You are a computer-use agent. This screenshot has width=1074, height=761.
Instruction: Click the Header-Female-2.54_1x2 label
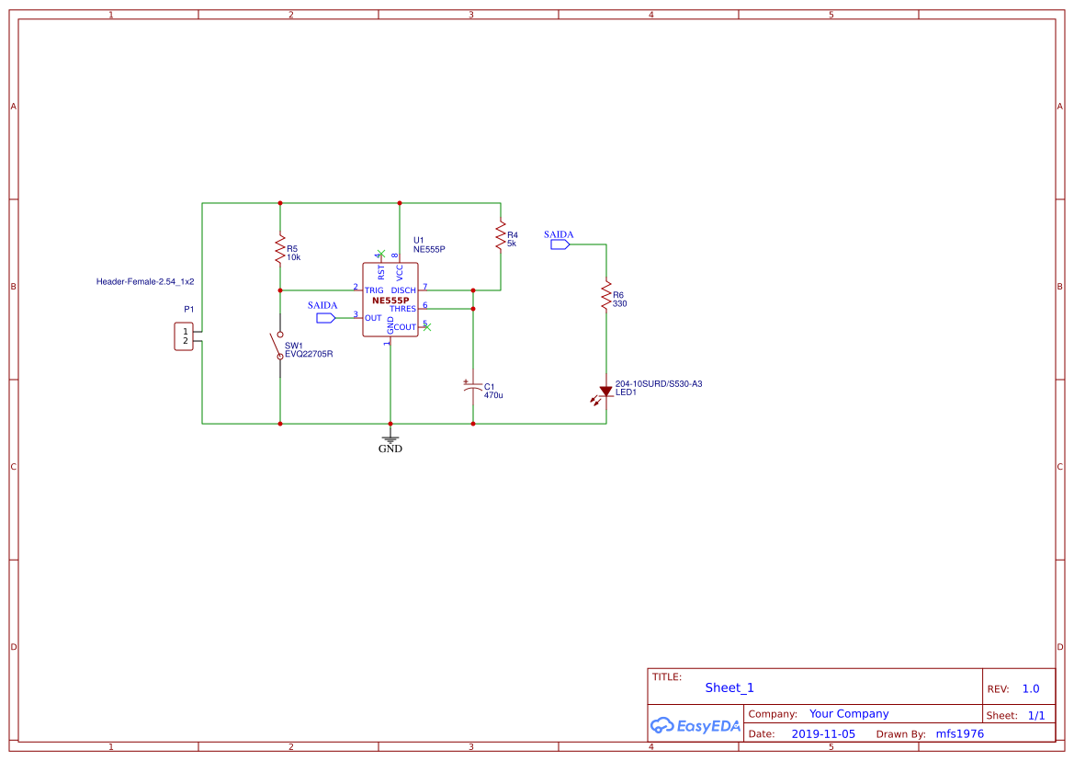tap(145, 281)
